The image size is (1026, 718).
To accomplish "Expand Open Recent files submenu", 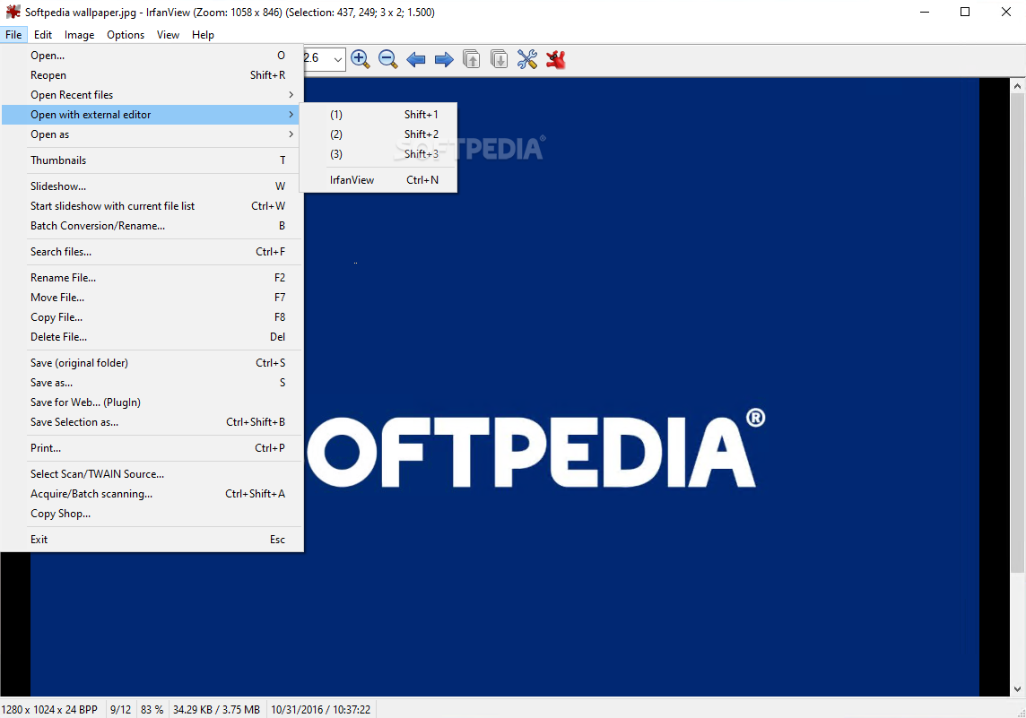I will click(x=152, y=95).
